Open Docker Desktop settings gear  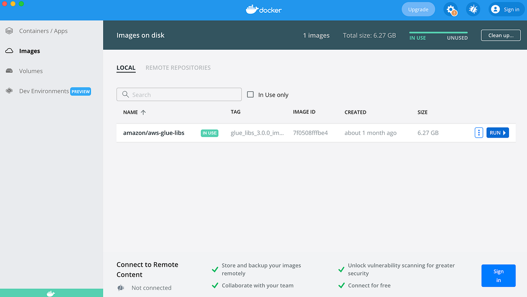pyautogui.click(x=451, y=9)
